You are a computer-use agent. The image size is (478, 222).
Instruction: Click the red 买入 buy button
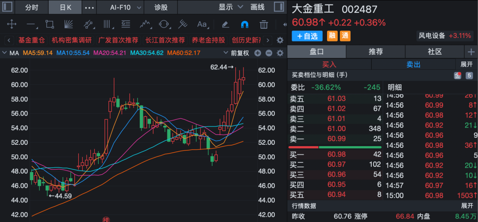tap(329, 64)
